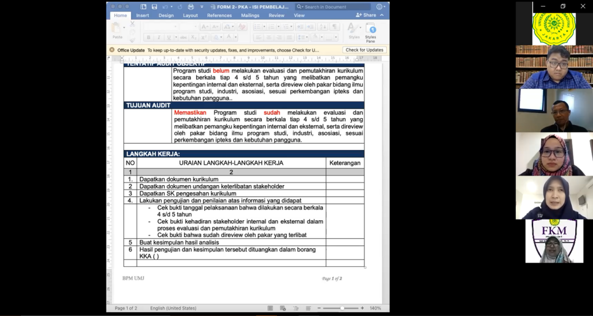Image resolution: width=593 pixels, height=316 pixels.
Task: Open the Styles Pane
Action: (371, 32)
